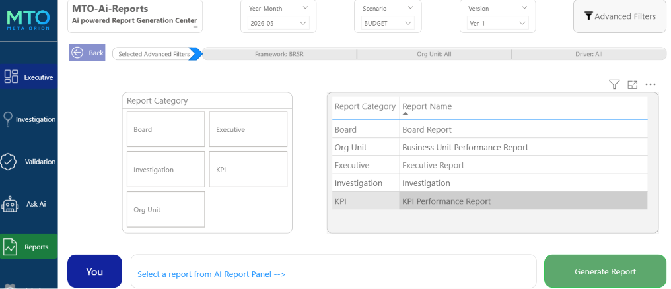The image size is (671, 289).
Task: Click the filter funnel icon above the table
Action: coord(614,84)
